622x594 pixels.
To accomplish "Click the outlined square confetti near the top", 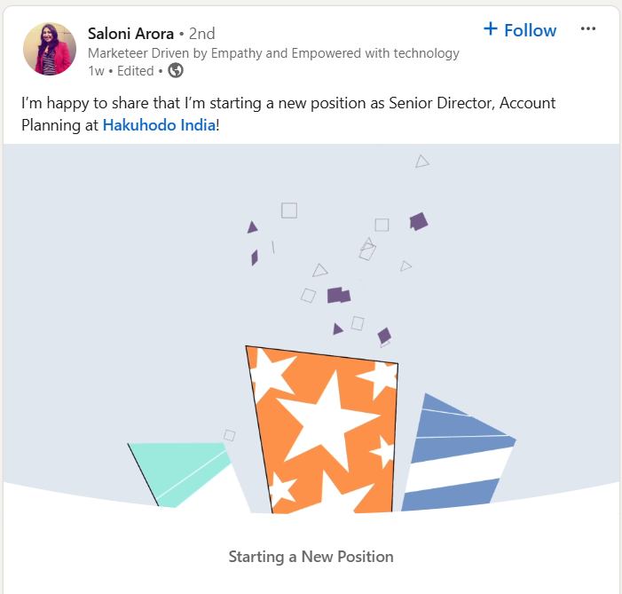I will click(x=289, y=210).
